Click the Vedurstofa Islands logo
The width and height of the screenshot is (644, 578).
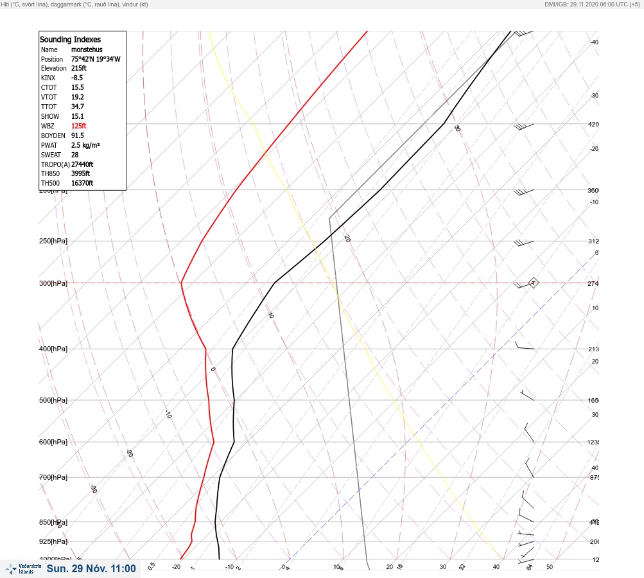pos(23,568)
